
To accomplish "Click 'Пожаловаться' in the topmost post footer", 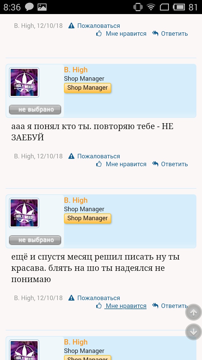I will [x=98, y=26].
